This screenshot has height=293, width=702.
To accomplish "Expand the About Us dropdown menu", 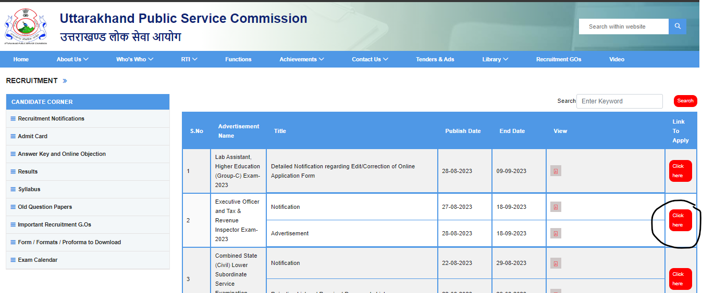I will (72, 59).
